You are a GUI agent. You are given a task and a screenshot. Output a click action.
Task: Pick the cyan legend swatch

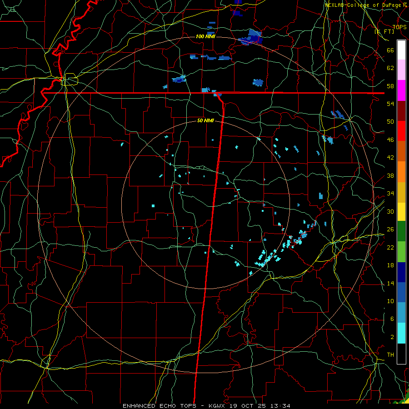[401, 333]
